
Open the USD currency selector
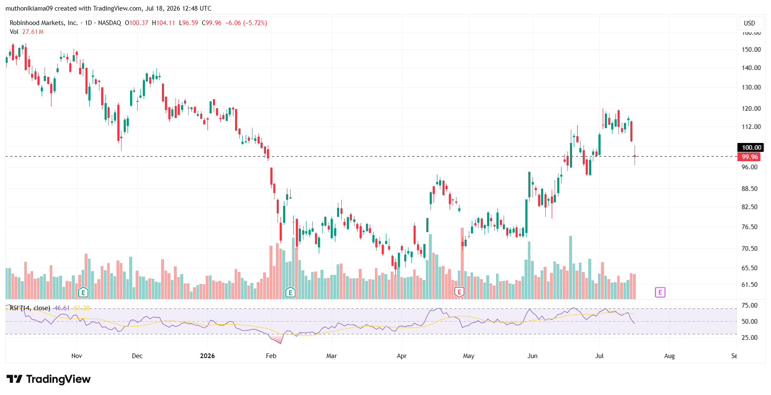click(749, 23)
